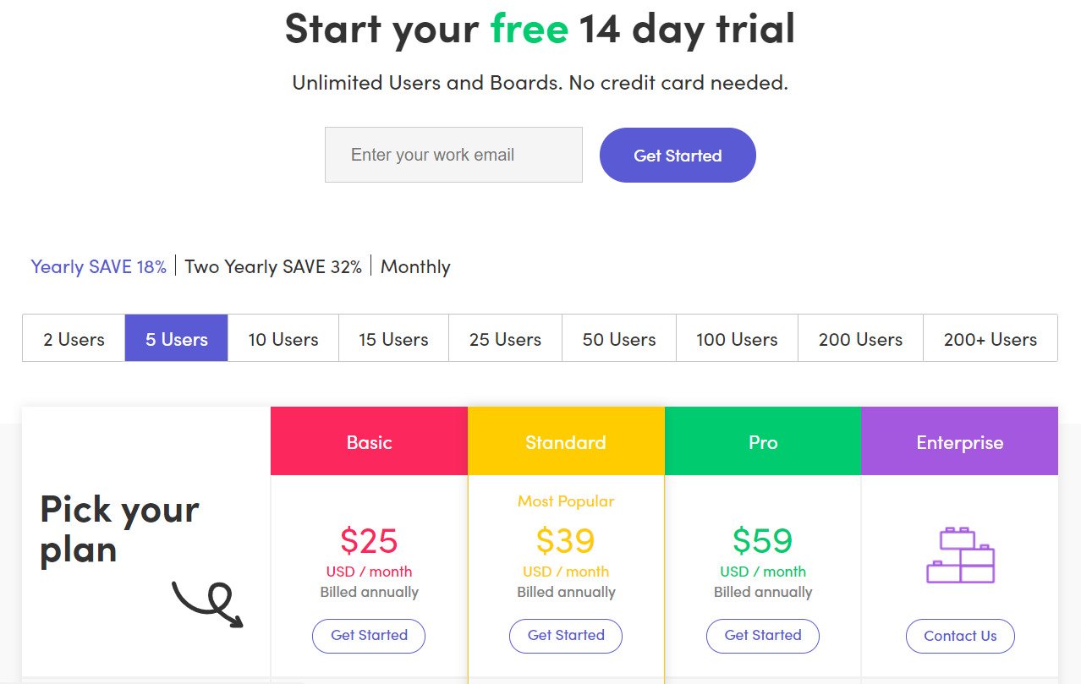The width and height of the screenshot is (1081, 684).
Task: Choose the 100 Users tier
Action: [x=737, y=338]
